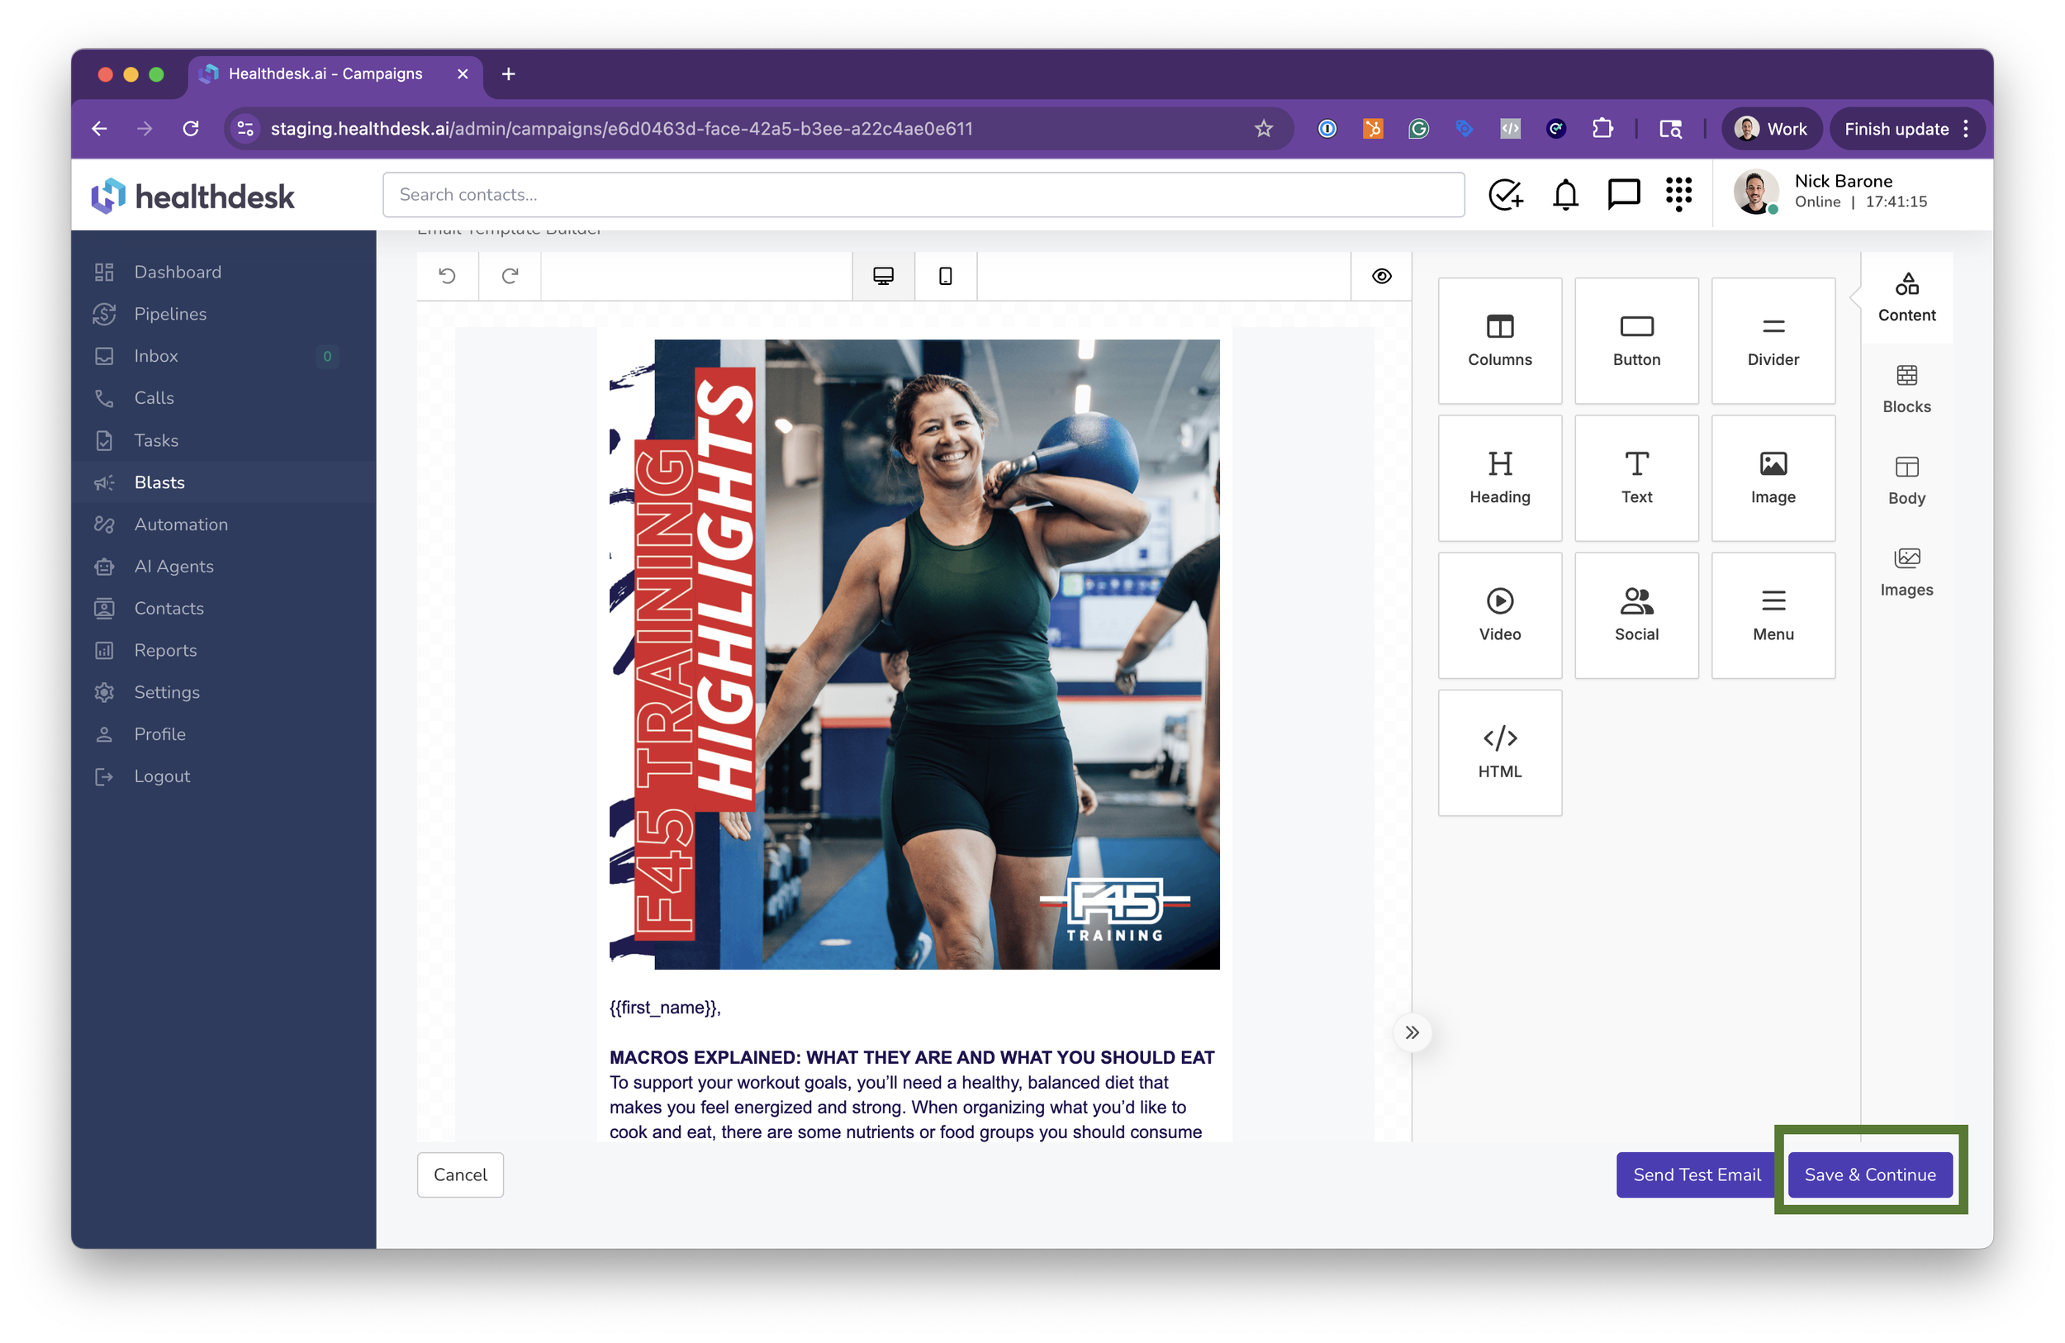Viewport: 2065px width, 1343px height.
Task: Switch to mobile preview mode
Action: 945,276
